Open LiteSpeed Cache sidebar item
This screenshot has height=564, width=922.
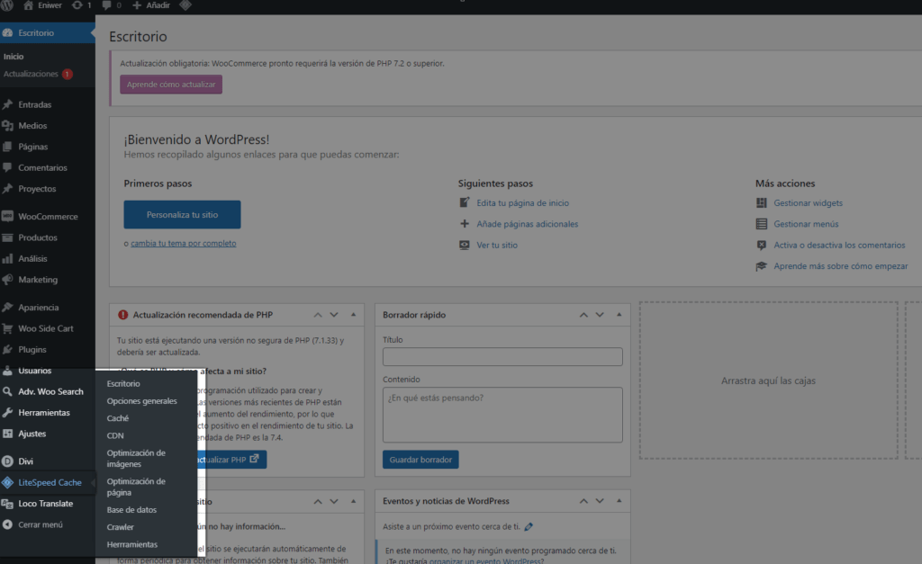tap(48, 482)
